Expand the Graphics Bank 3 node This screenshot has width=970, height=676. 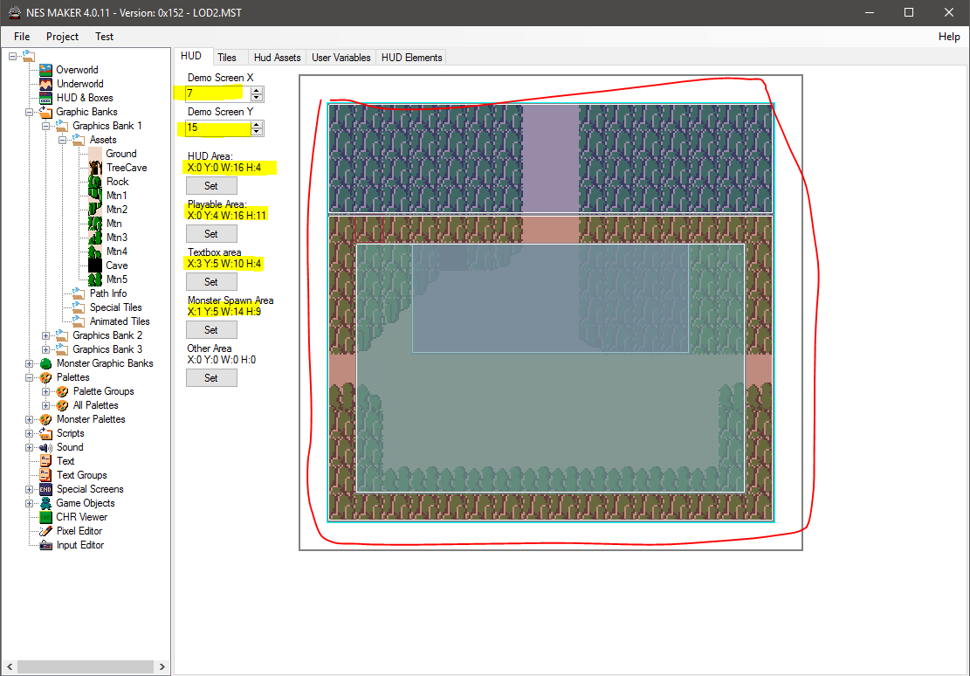click(x=45, y=349)
